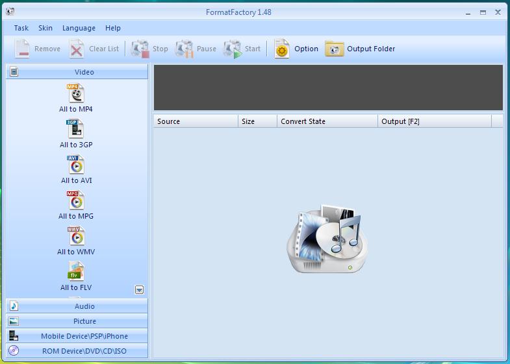Select the All to MPG icon
Viewport: 510px width, 364px height.
pos(76,200)
